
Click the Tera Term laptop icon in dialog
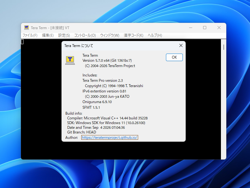70,60
